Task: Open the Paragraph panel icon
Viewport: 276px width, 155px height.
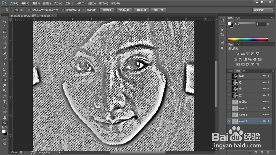Action: pos(222,49)
